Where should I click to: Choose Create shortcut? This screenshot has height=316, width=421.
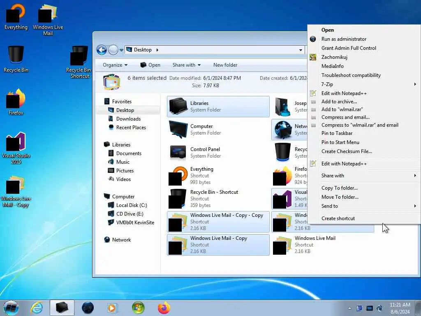[365, 218]
